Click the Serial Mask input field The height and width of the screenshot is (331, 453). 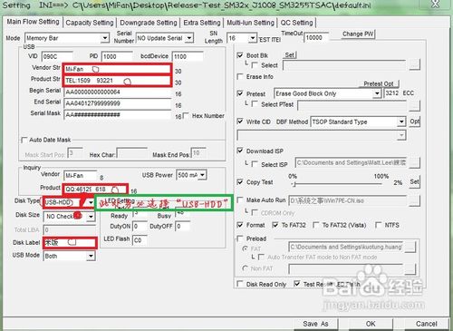click(118, 115)
